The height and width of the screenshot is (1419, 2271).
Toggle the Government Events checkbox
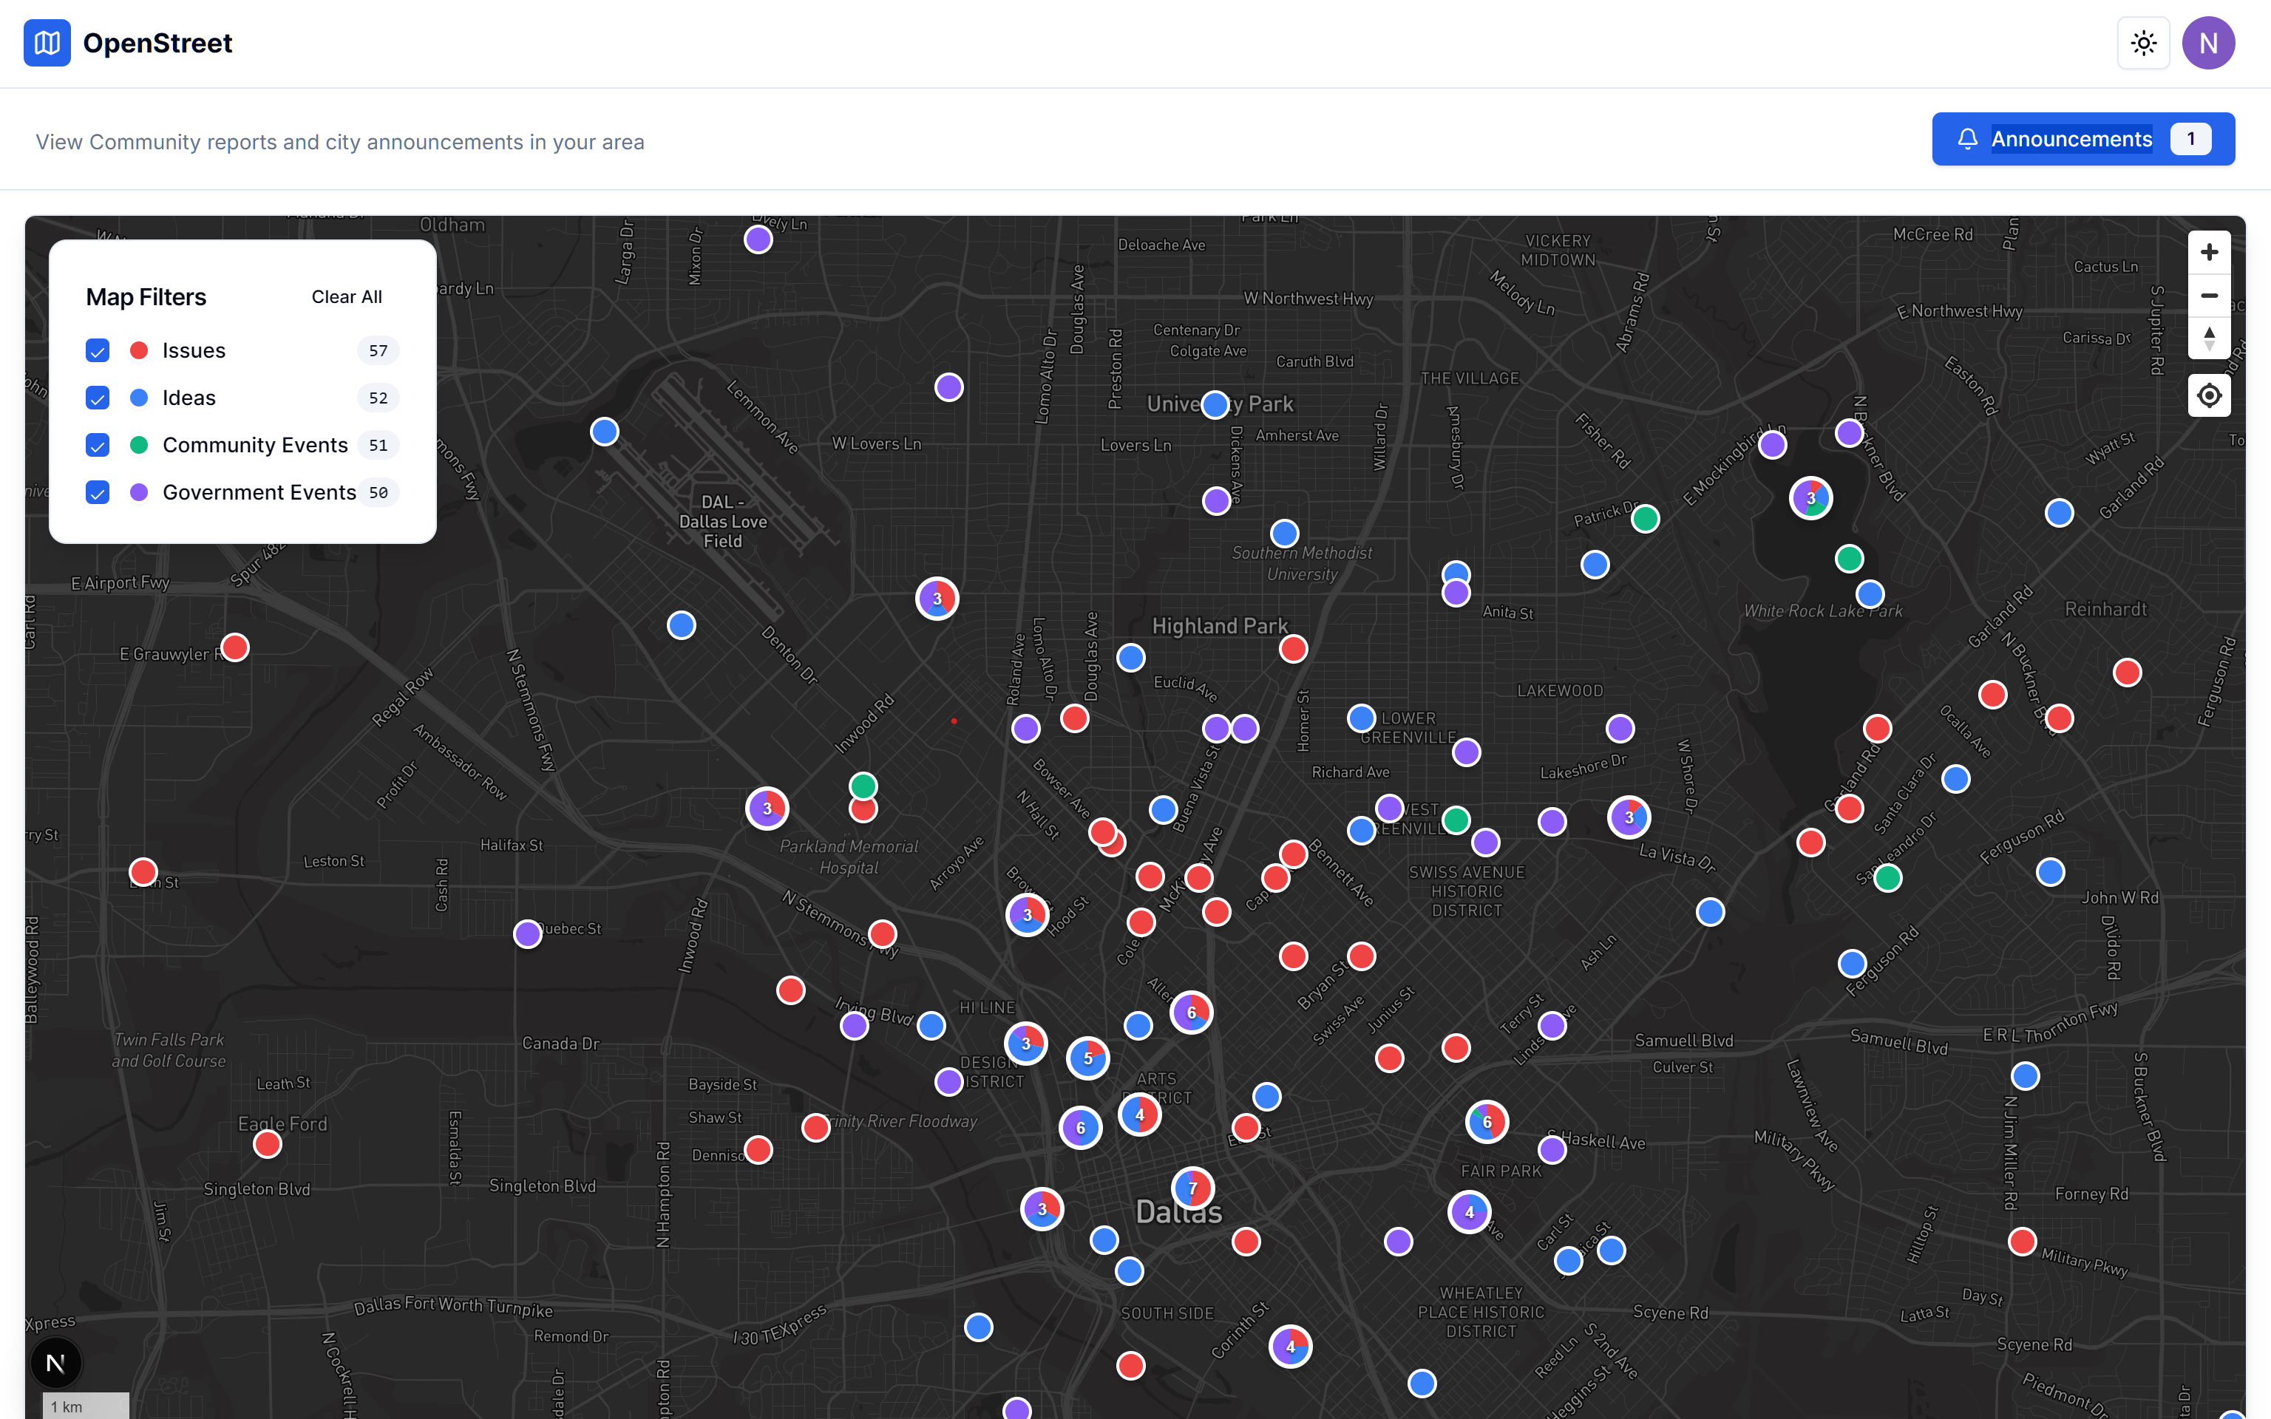coord(98,493)
